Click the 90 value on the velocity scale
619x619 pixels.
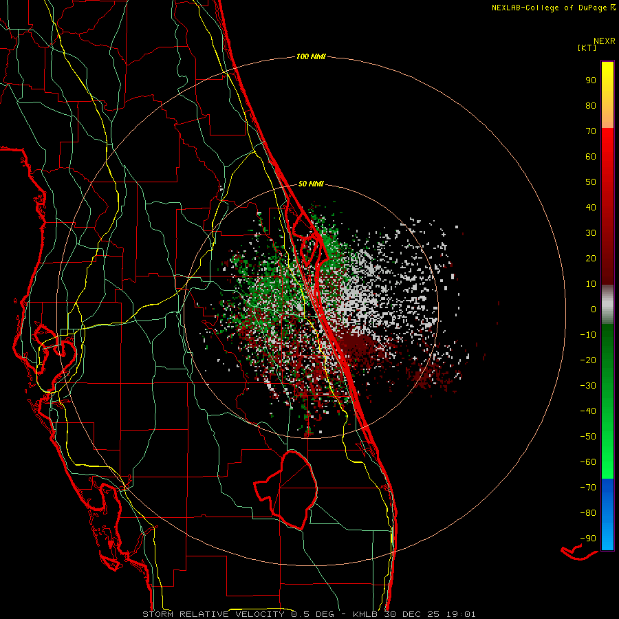[x=591, y=80]
